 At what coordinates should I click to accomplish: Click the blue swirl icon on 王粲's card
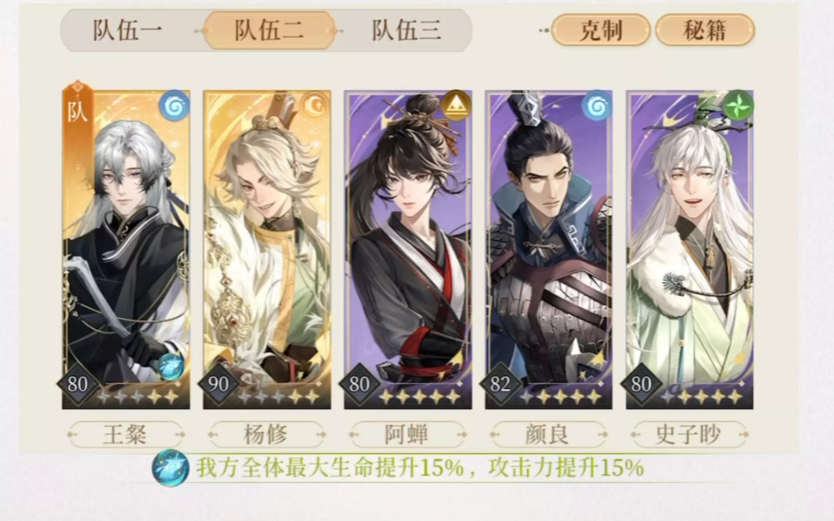[174, 105]
